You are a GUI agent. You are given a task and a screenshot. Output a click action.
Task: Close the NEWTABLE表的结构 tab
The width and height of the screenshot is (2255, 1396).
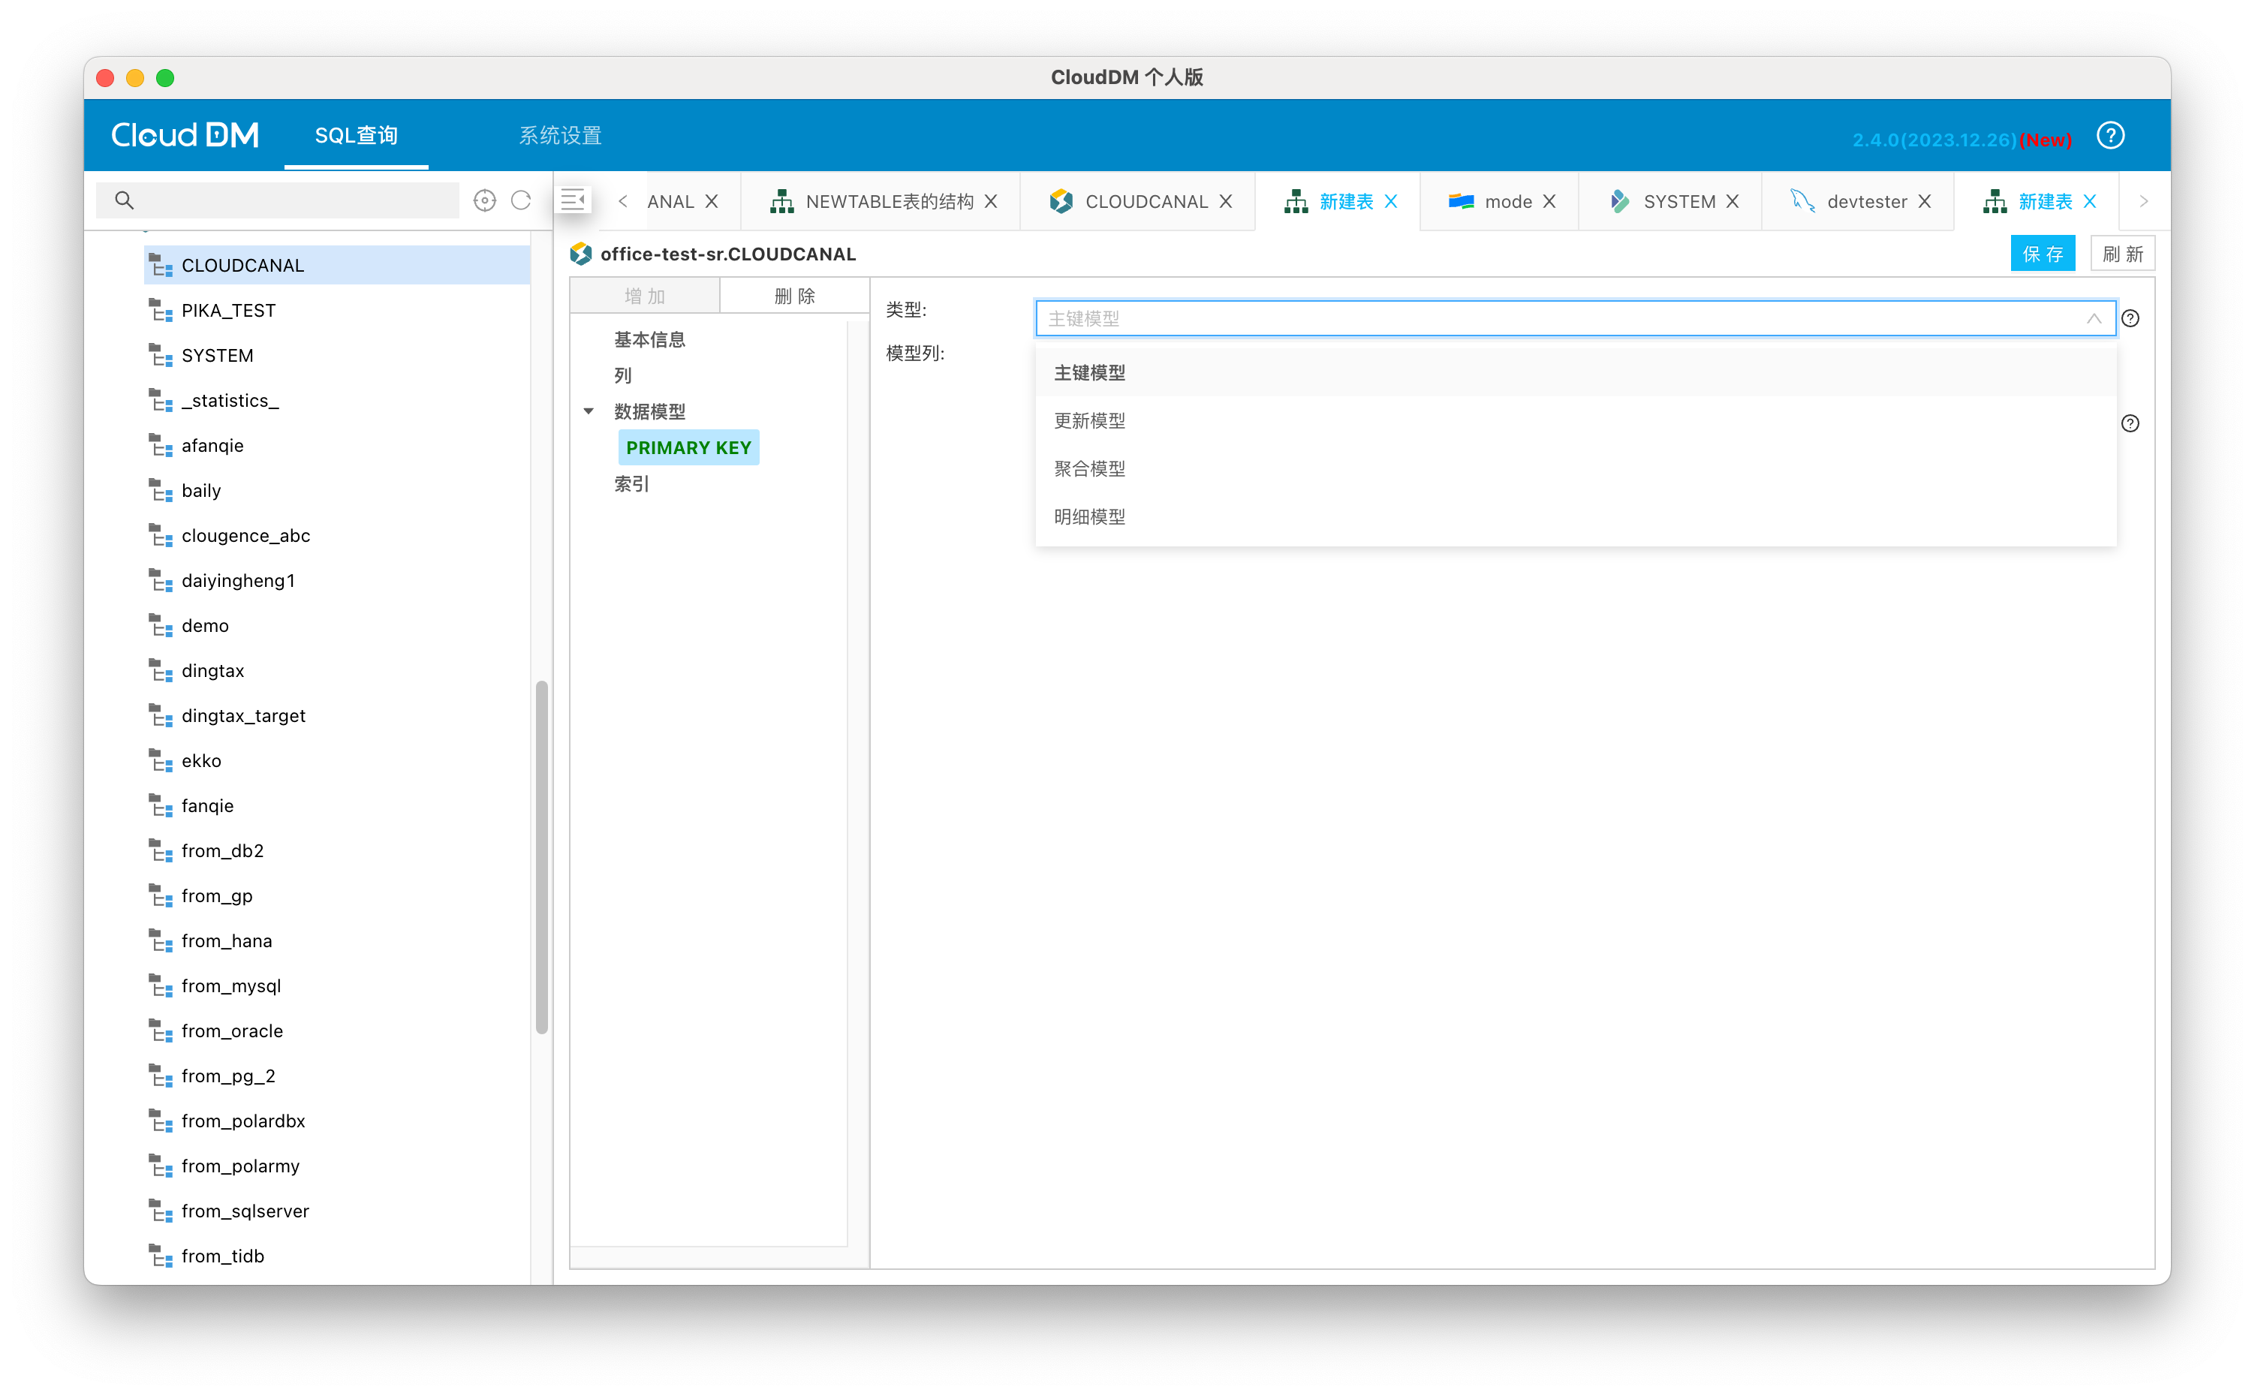pyautogui.click(x=991, y=201)
